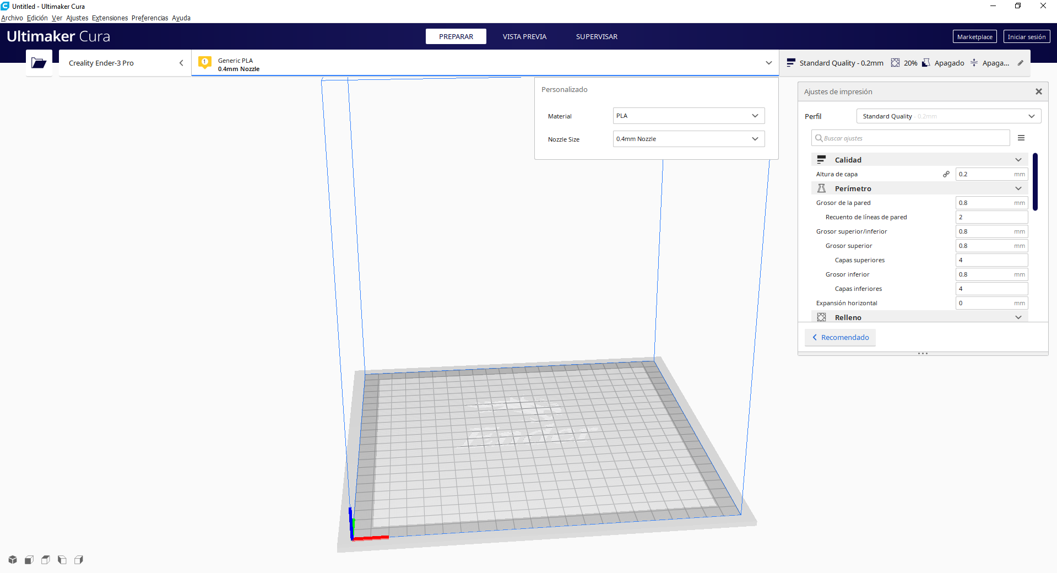This screenshot has width=1057, height=573.
Task: Expand the Relleno section
Action: [1018, 317]
